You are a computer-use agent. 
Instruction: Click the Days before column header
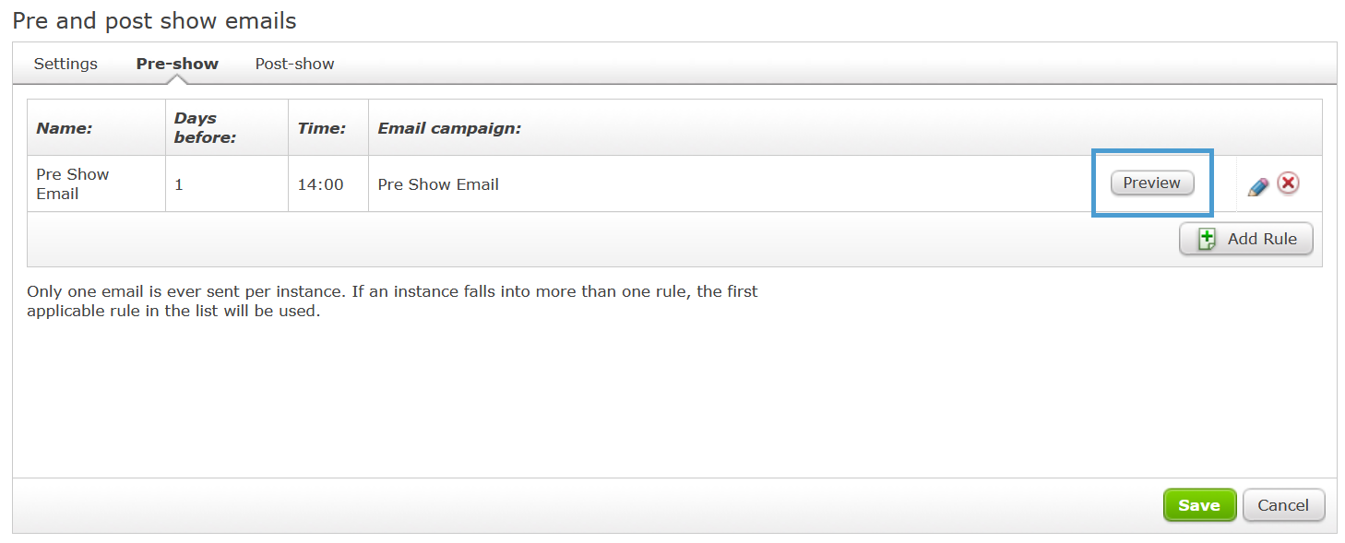(x=205, y=128)
